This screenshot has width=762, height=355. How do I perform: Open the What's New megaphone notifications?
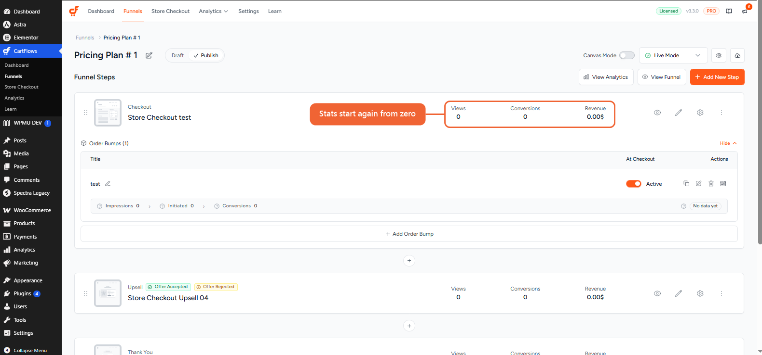click(745, 11)
